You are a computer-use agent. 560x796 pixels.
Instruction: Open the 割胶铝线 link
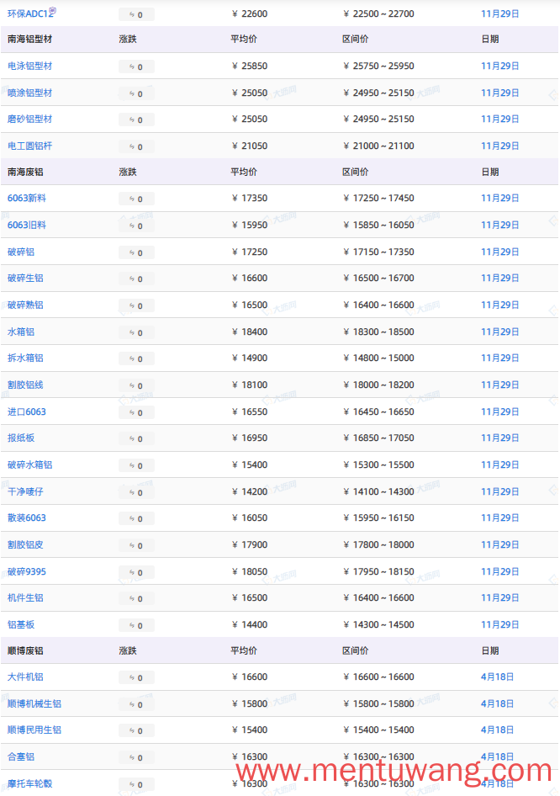(25, 385)
